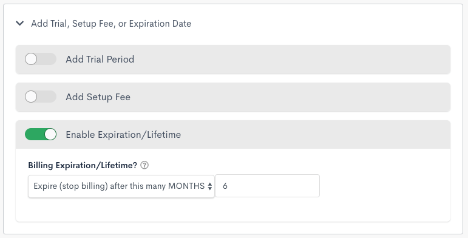Click the gray track of the Trial Period toggle
Viewport: 468px width, 238px height.
pos(47,59)
